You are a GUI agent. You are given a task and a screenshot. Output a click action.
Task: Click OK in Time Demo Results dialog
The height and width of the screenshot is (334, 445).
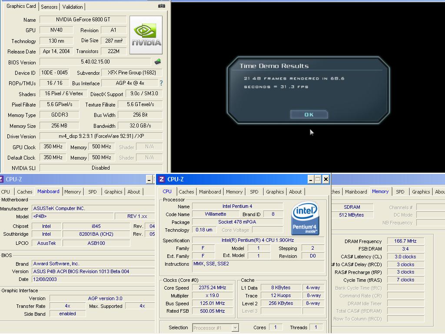click(x=309, y=114)
